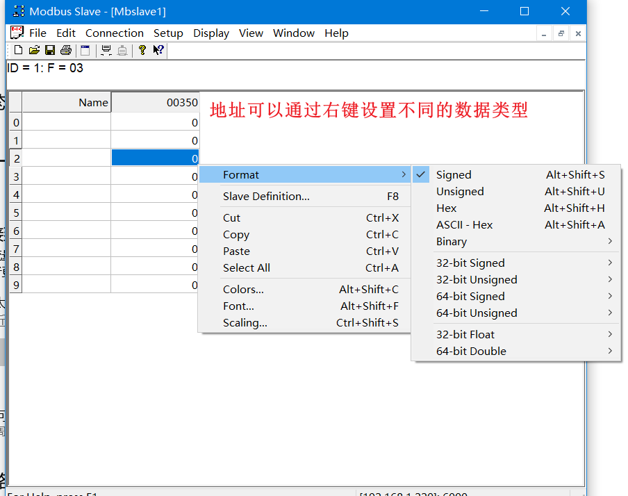The width and height of the screenshot is (628, 496).
Task: Choose Paste in the context menu
Action: point(305,251)
